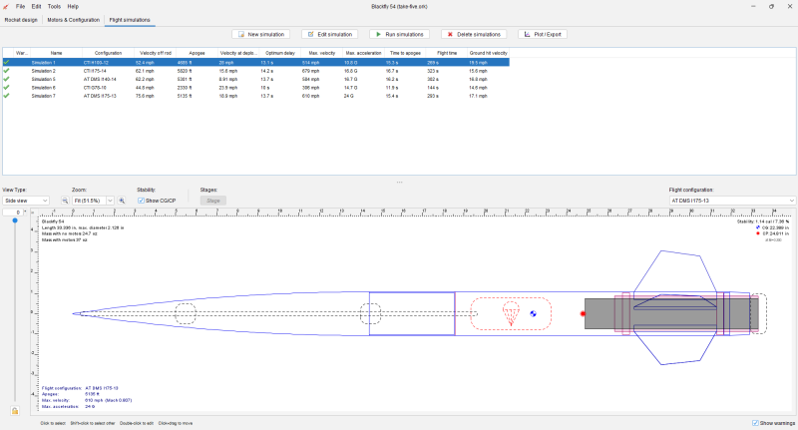Viewport: 798px width, 430px height.
Task: Click the green checkmark for Simulation 2
Action: point(7,71)
